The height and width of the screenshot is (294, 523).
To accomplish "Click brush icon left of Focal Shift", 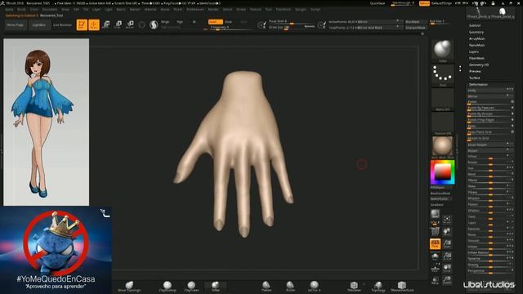I will [x=261, y=24].
